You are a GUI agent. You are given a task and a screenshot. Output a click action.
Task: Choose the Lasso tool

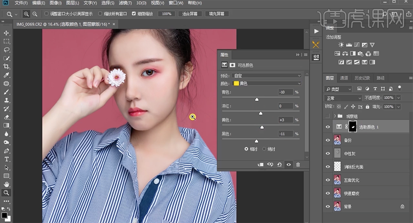(x=6, y=50)
